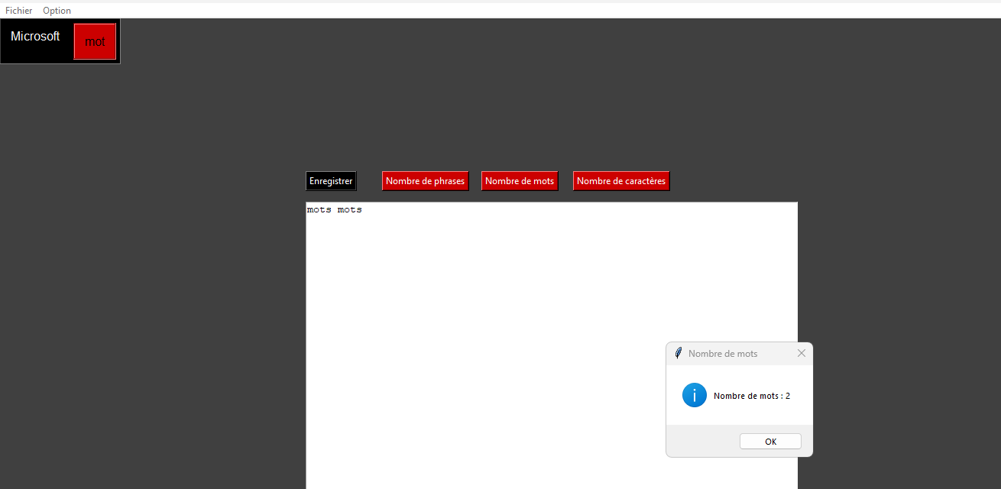Image resolution: width=1001 pixels, height=489 pixels.
Task: Click the feather icon in dialog title bar
Action: pos(678,353)
